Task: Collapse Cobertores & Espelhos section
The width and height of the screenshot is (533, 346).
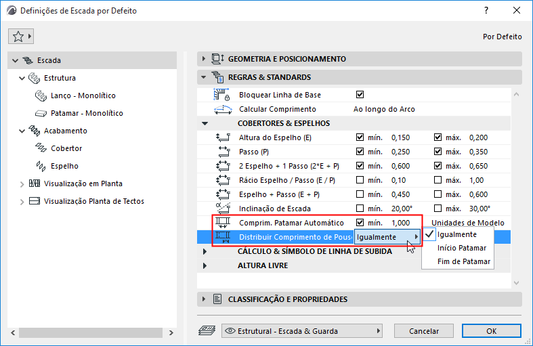Action: point(205,123)
